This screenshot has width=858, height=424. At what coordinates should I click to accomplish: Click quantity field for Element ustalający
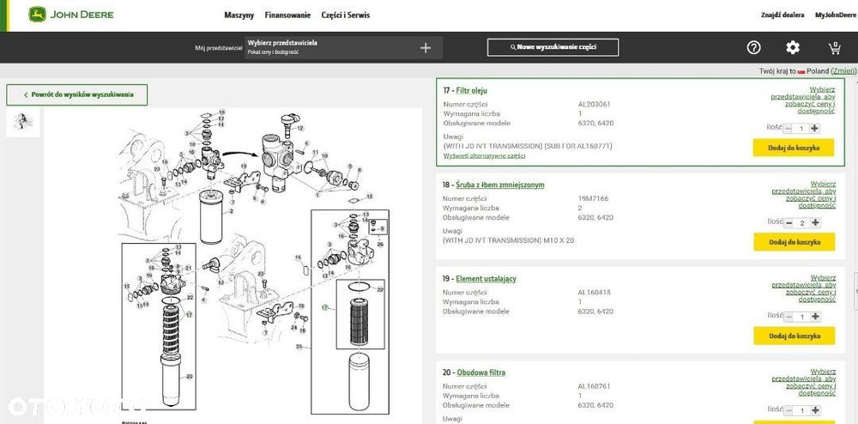(x=802, y=317)
